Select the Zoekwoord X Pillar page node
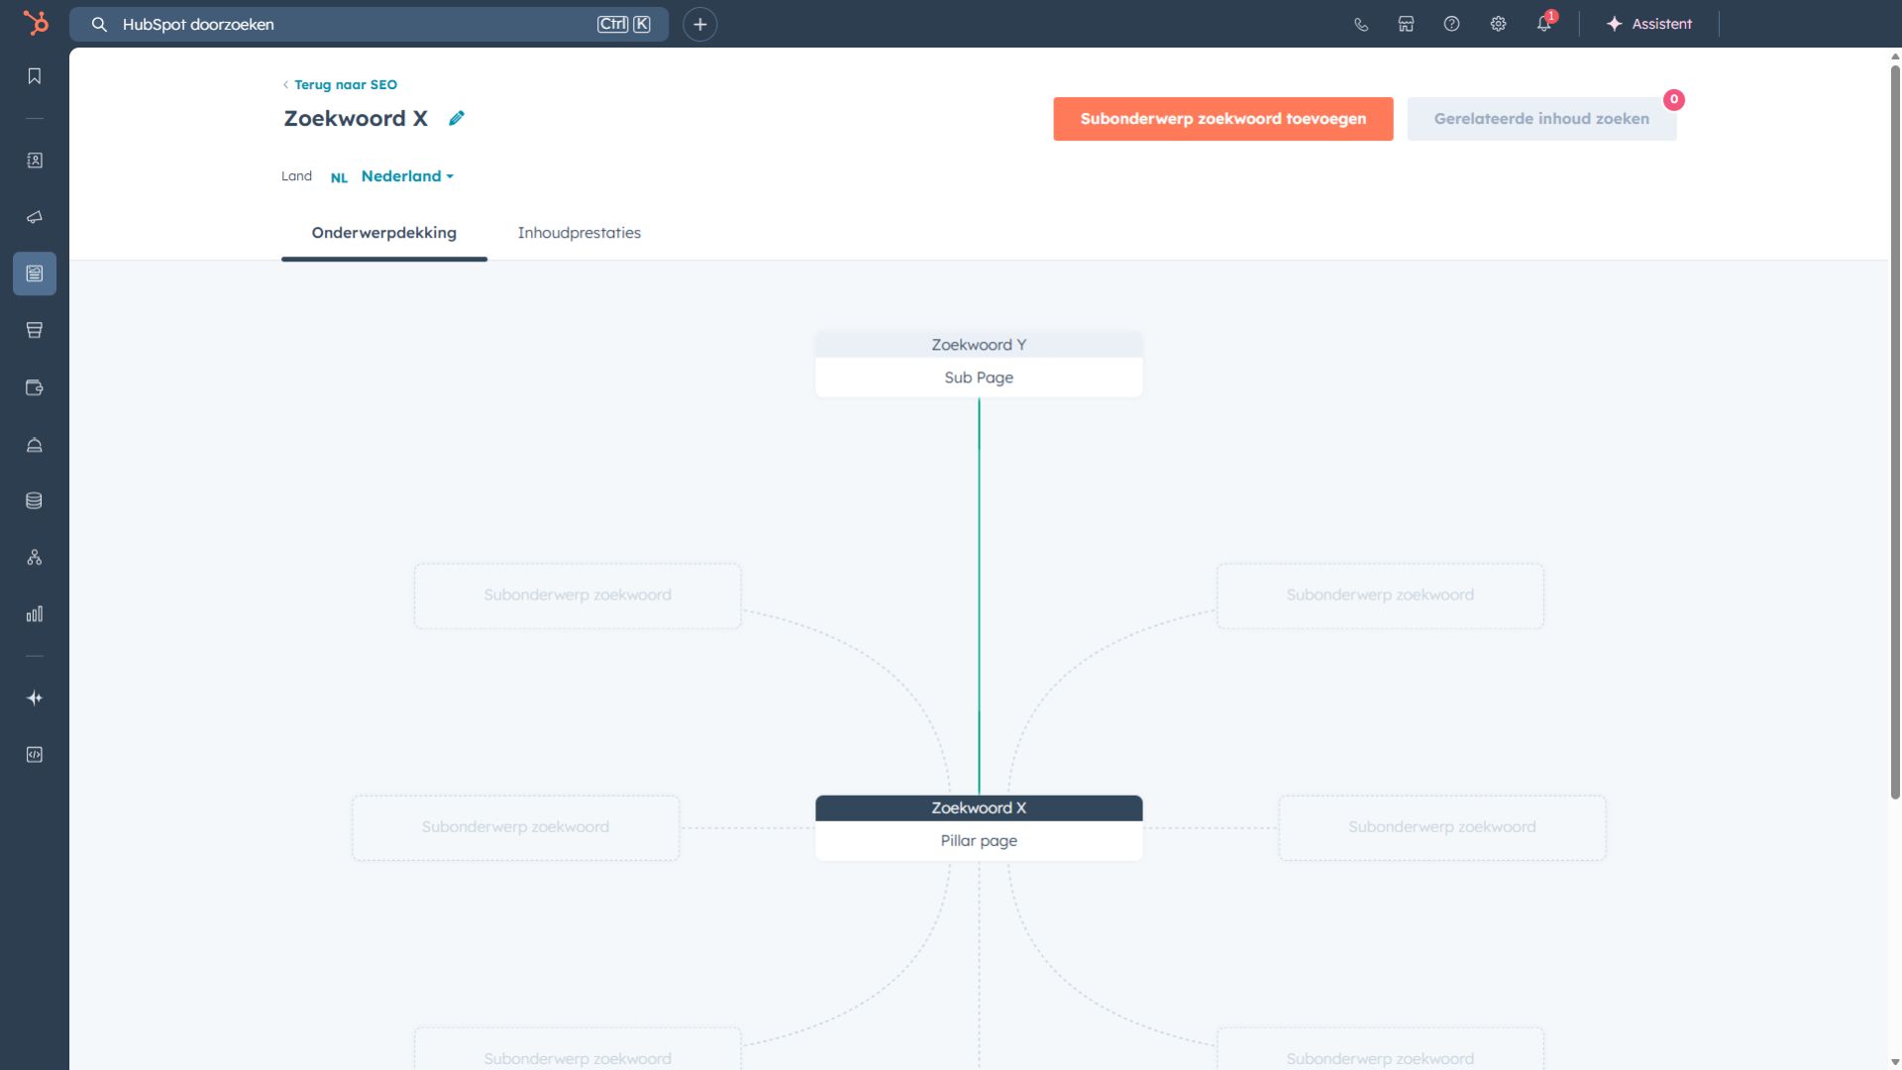This screenshot has height=1070, width=1902. pyautogui.click(x=979, y=827)
